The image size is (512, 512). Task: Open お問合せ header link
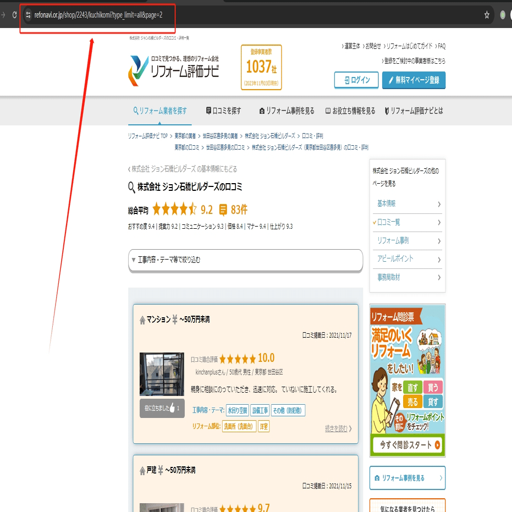click(372, 46)
